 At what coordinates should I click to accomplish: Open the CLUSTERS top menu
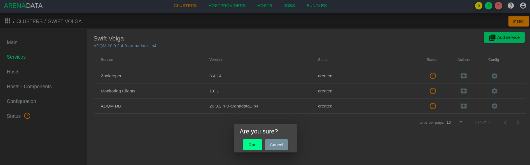(x=185, y=6)
